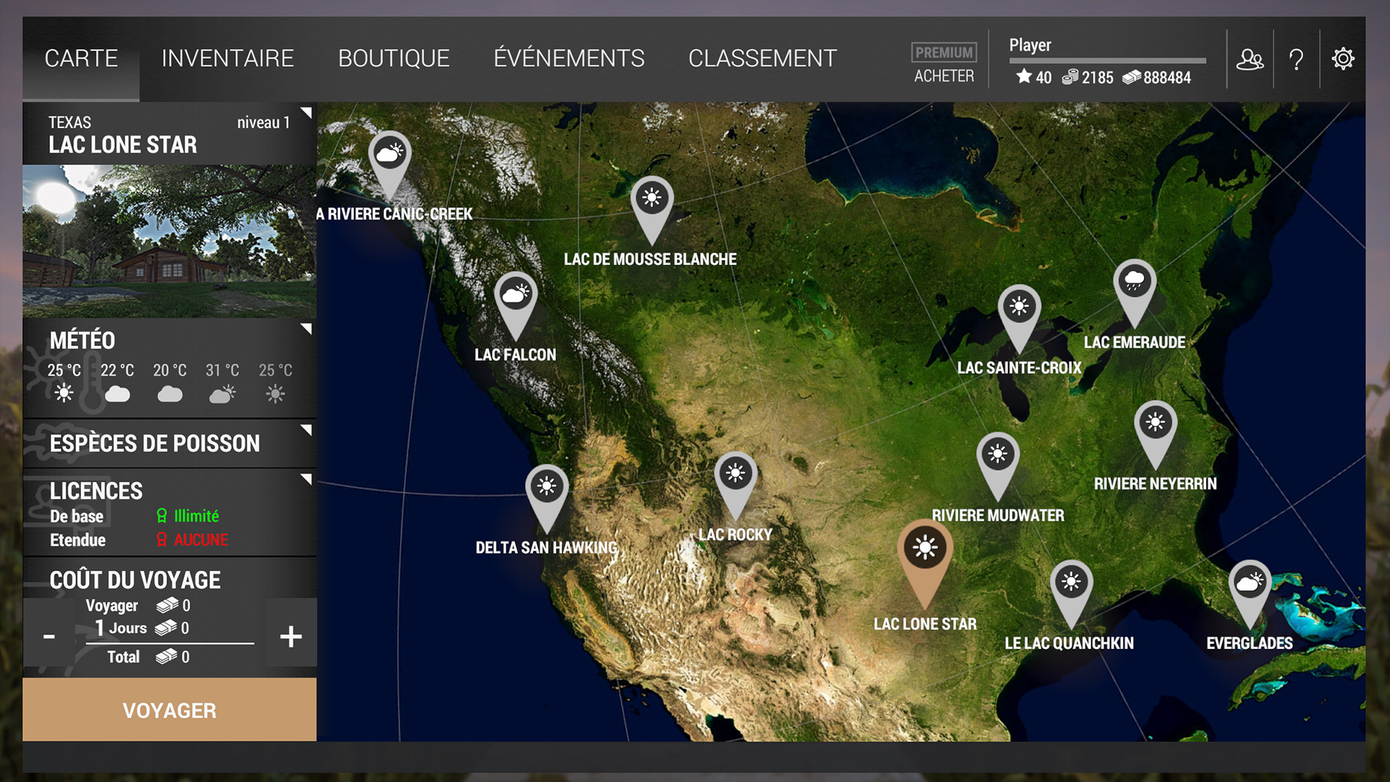Select the last 25 °C sunny forecast
The width and height of the screenshot is (1390, 782).
click(x=275, y=382)
